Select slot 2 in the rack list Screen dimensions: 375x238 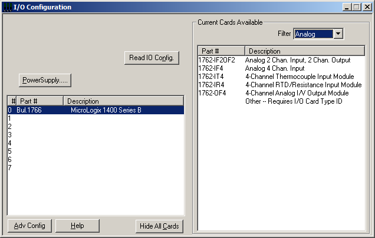96,127
